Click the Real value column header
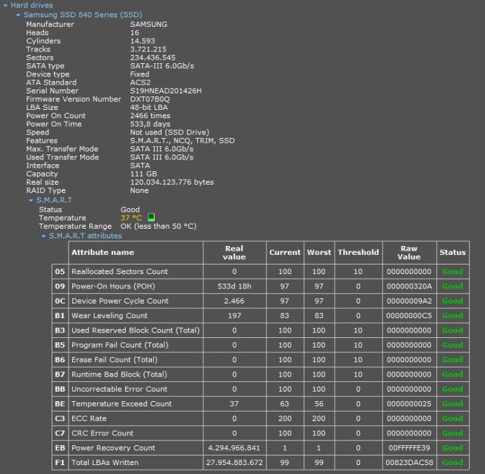This screenshot has height=474, width=485. tap(234, 253)
